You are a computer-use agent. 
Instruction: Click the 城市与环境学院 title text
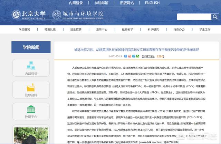coord(83,14)
